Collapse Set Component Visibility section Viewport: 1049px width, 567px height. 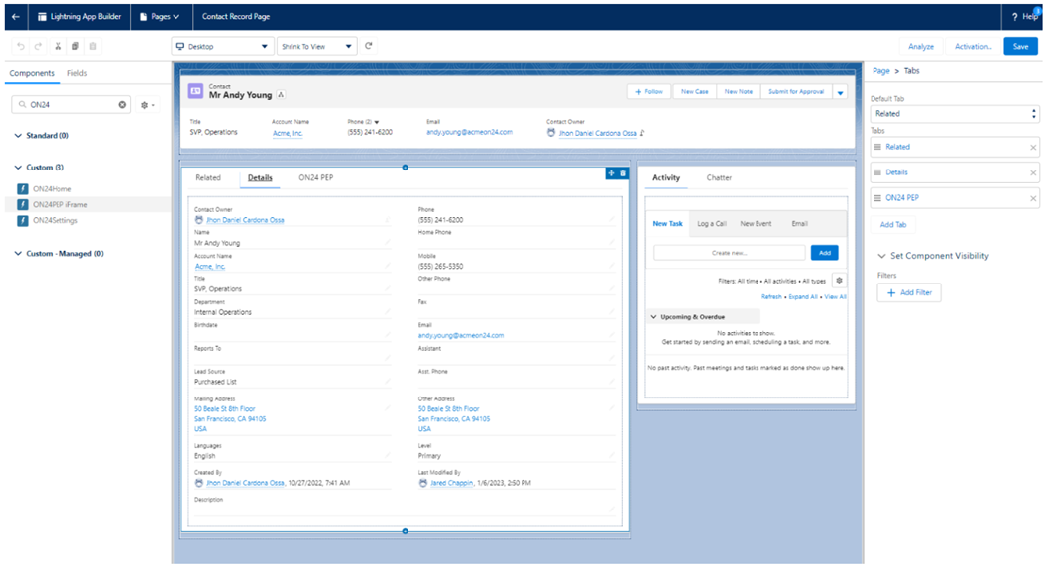tap(881, 256)
